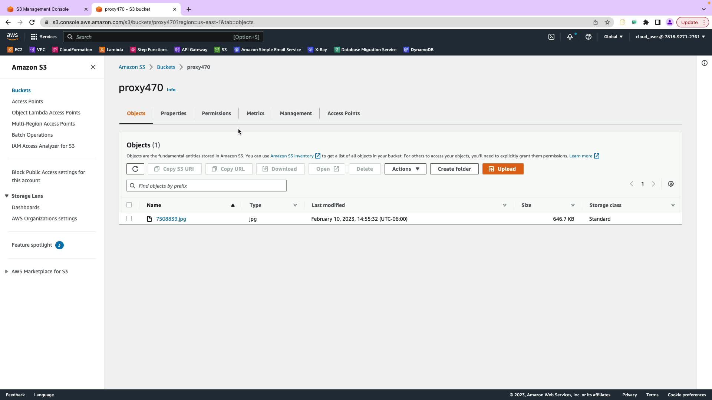
Task: Open the info panel icon at right
Action: point(704,63)
